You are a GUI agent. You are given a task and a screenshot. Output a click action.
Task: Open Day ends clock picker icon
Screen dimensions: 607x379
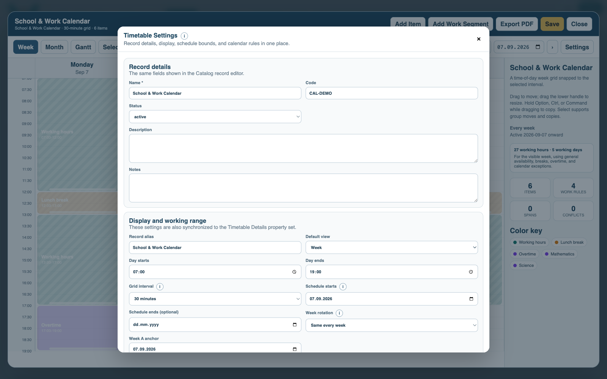point(471,272)
